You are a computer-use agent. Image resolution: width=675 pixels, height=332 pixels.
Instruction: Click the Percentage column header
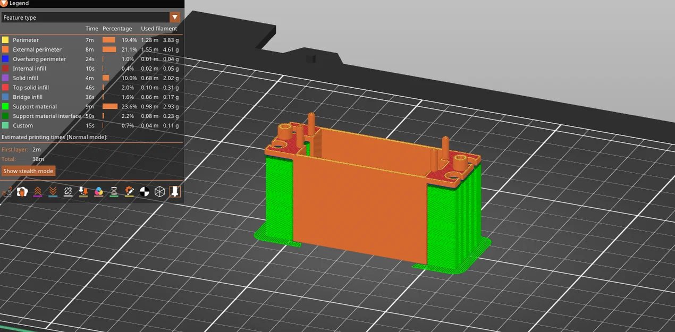[x=117, y=29]
